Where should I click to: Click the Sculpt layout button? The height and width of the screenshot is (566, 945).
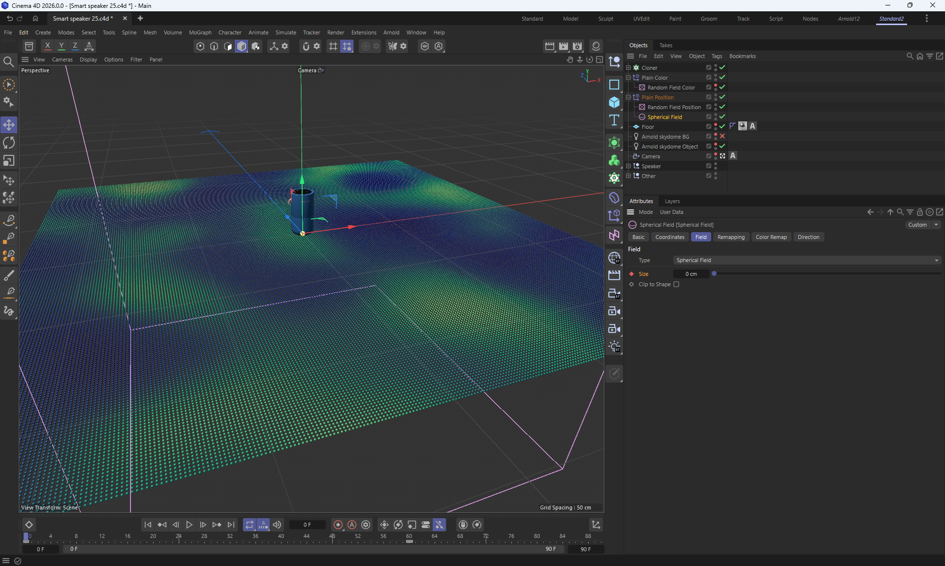[x=605, y=19]
